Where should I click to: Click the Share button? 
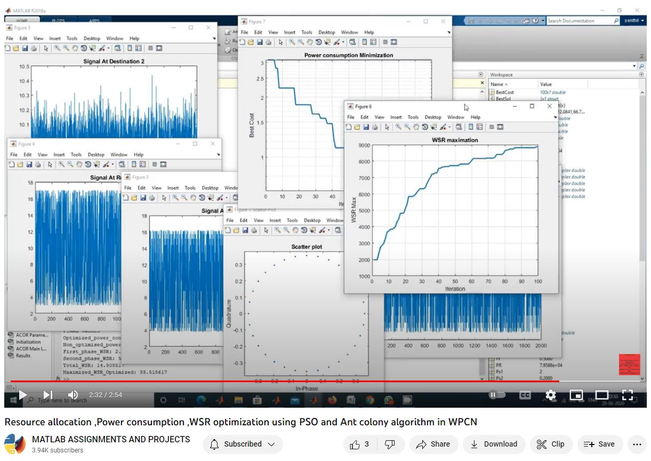coord(433,444)
